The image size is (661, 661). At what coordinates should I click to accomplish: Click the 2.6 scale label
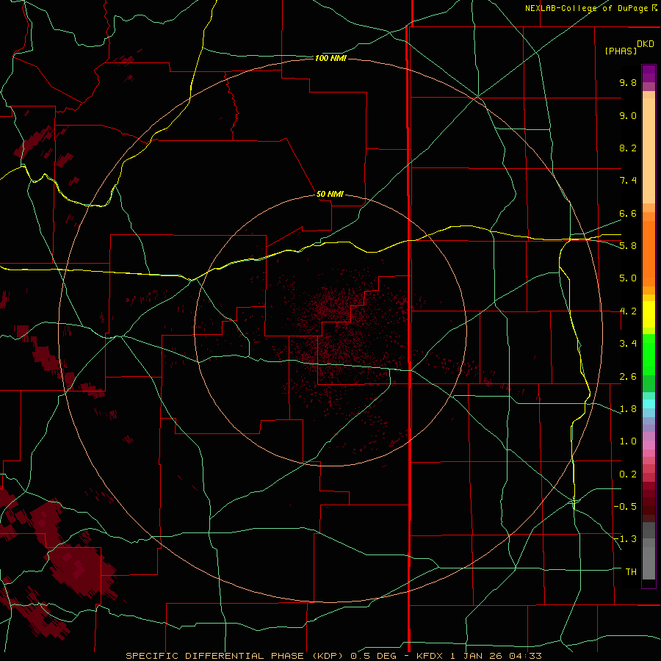(x=628, y=377)
